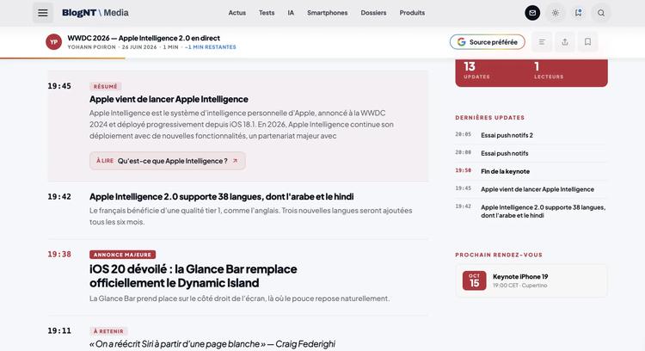
Task: Click the PROCHAIN RENDEZ-VOUS heading
Action: pyautogui.click(x=499, y=256)
